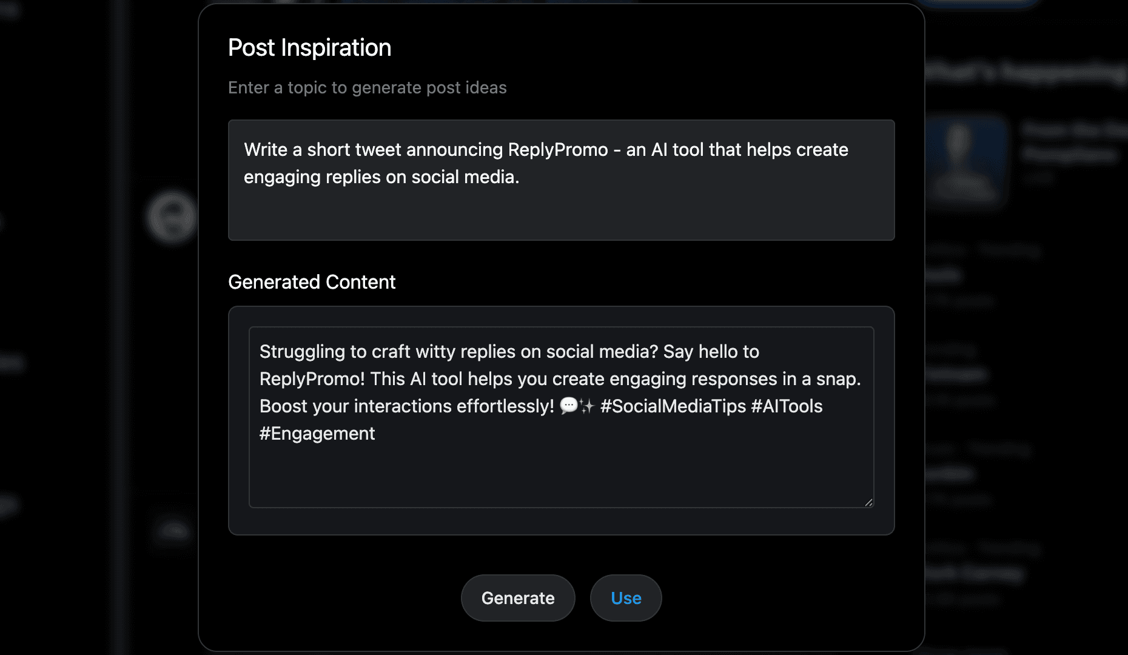Click the Generate button

518,598
